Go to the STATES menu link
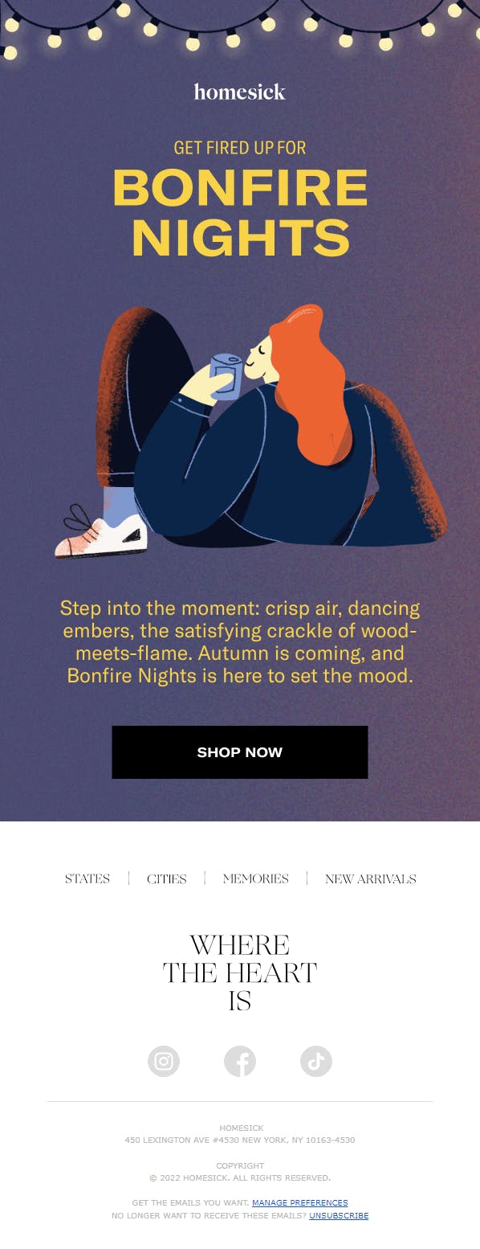The height and width of the screenshot is (1249, 480). coord(87,878)
